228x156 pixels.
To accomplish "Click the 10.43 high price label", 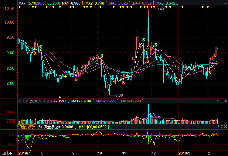I will [159, 9].
